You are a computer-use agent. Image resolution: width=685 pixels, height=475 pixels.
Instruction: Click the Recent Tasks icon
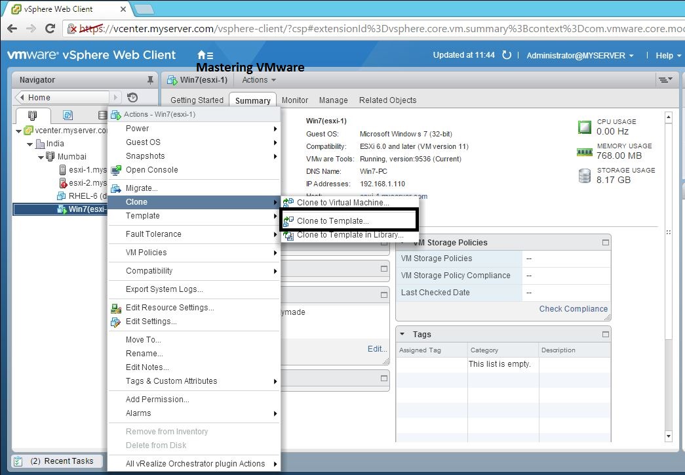coord(18,461)
